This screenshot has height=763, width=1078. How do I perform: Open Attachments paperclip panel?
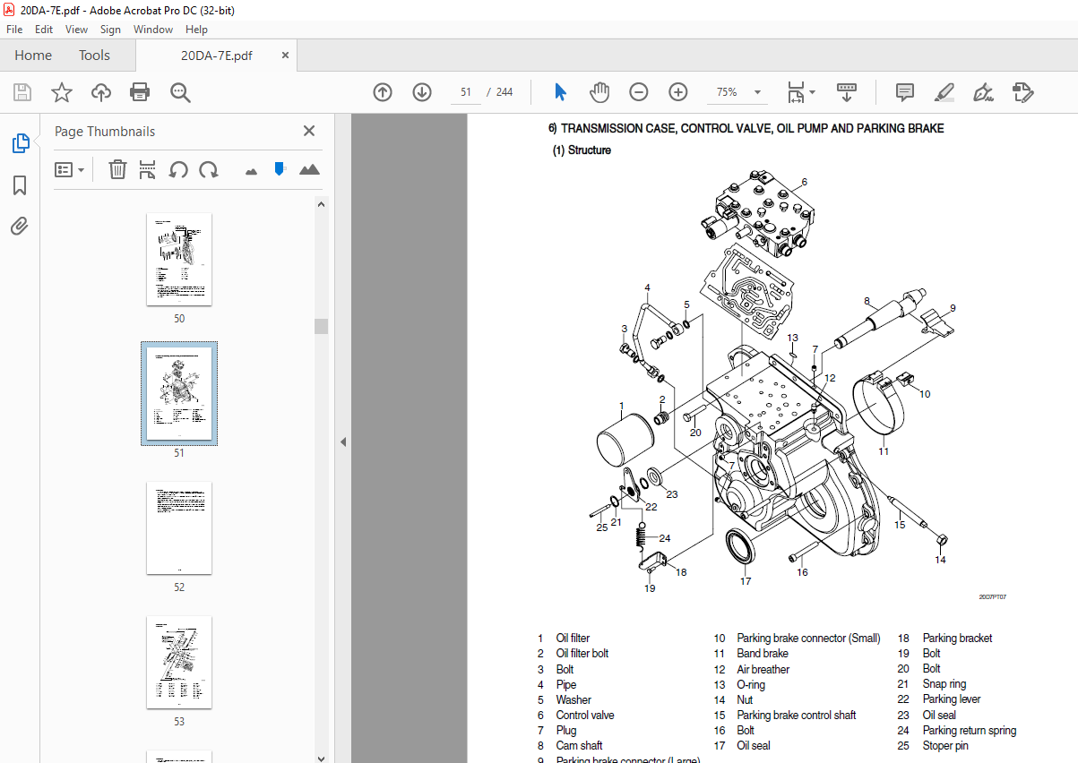20,227
